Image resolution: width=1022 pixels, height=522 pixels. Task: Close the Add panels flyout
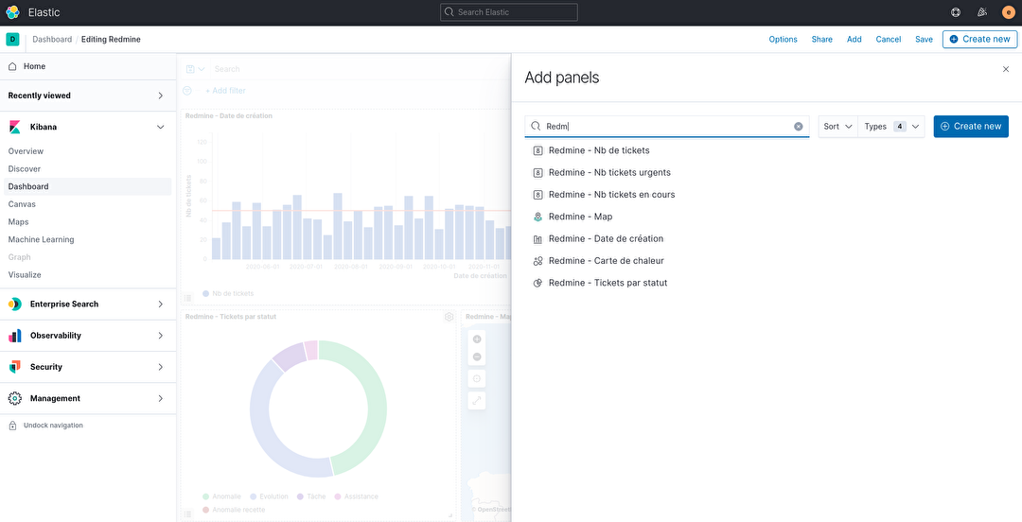[1006, 69]
